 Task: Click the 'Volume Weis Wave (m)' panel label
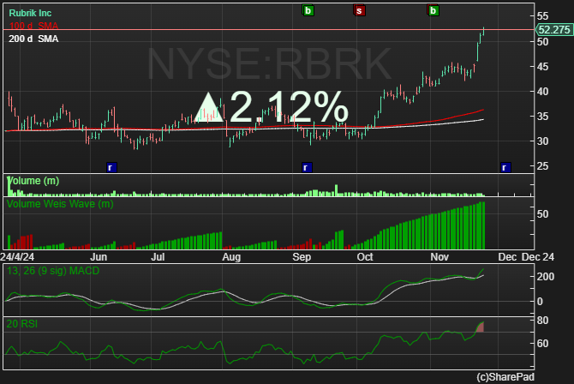pyautogui.click(x=60, y=204)
